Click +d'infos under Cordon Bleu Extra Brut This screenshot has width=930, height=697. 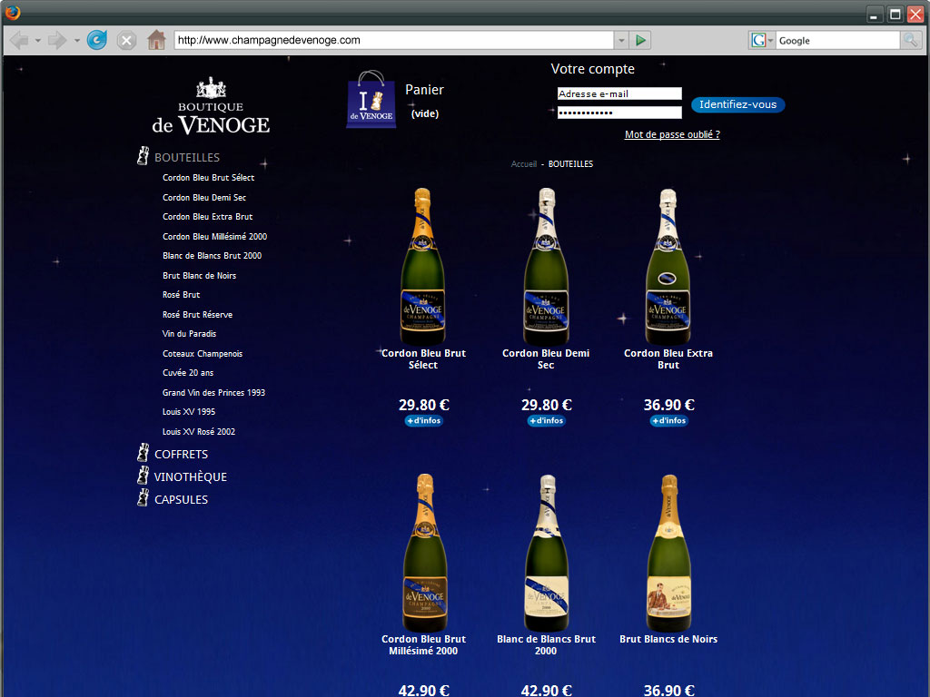click(x=668, y=421)
